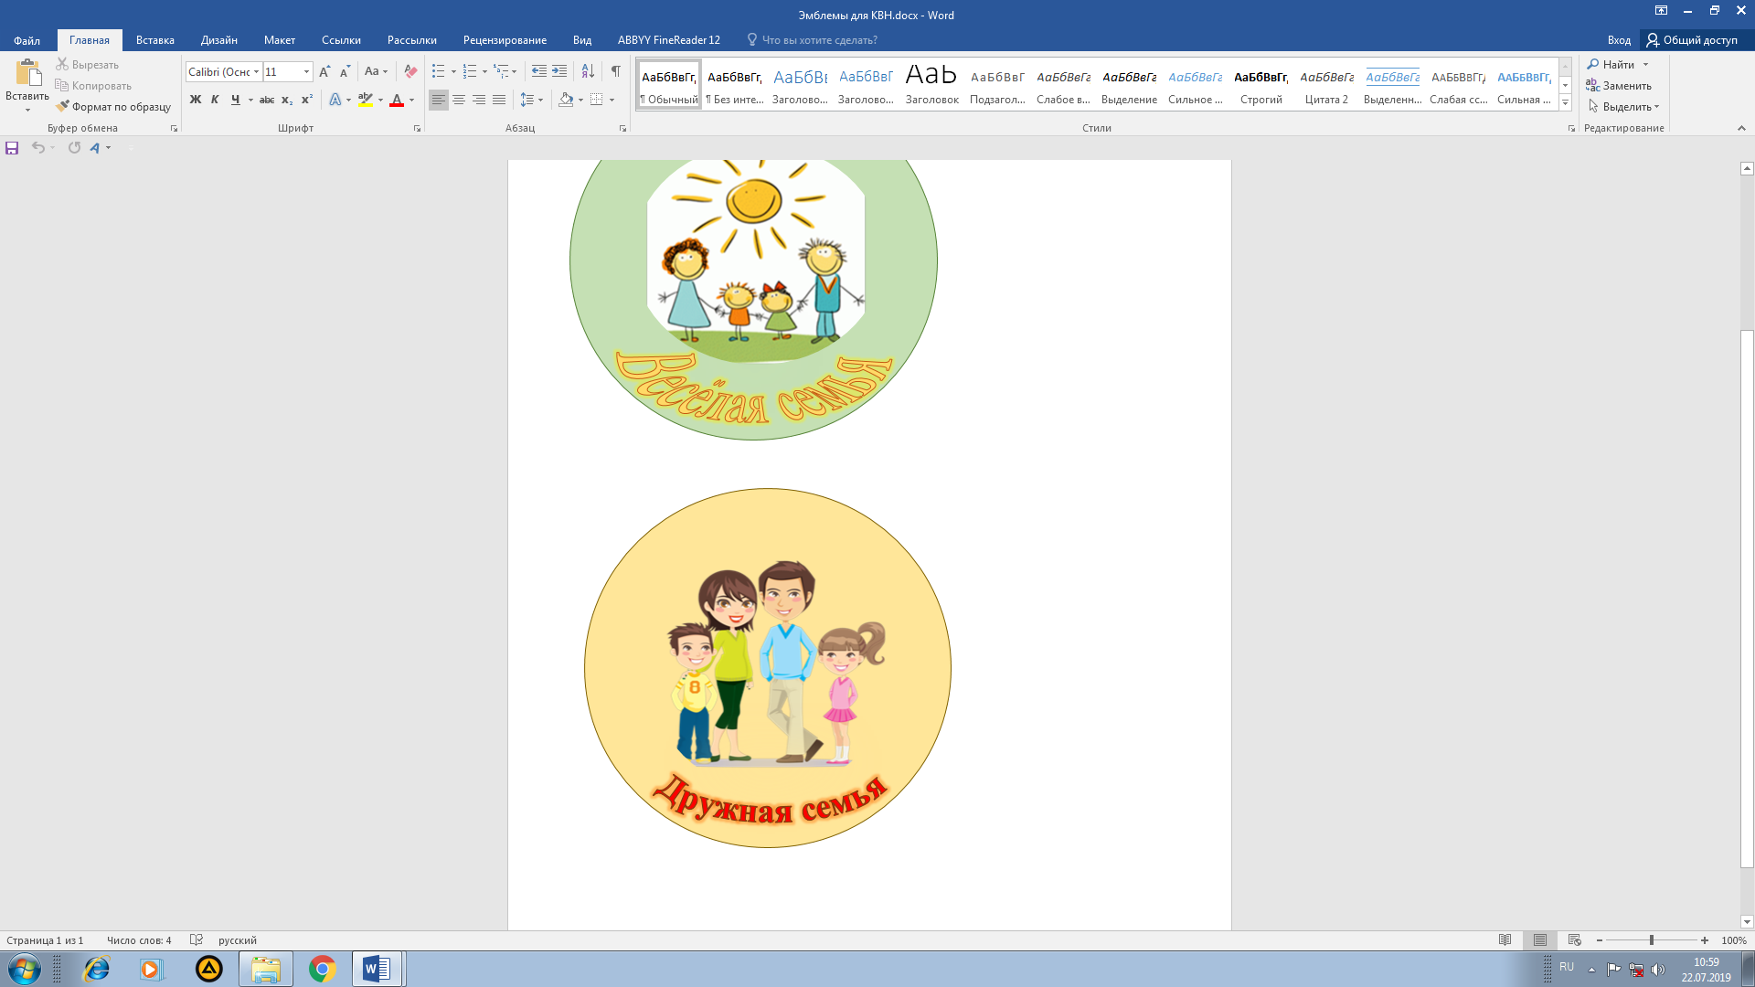Viewport: 1755px width, 987px height.
Task: Toggle bold (Ж) formatting
Action: (195, 100)
